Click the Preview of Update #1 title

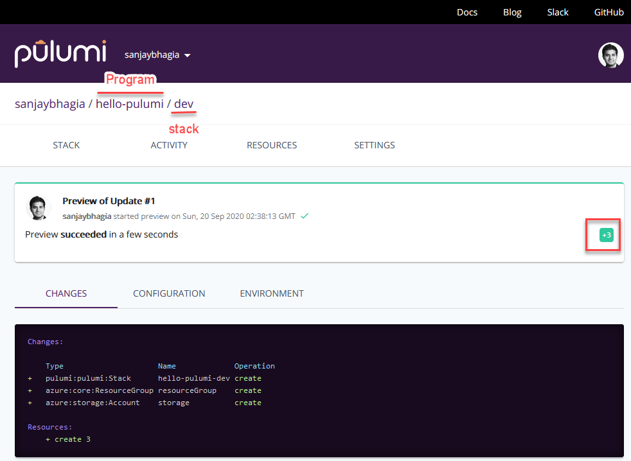pyautogui.click(x=109, y=201)
